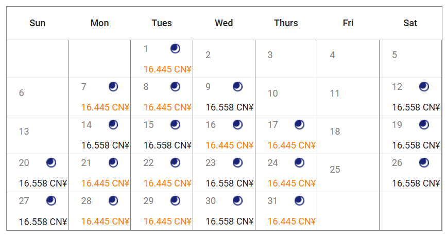Click the Sat column header
The width and height of the screenshot is (446, 242).
(x=410, y=23)
